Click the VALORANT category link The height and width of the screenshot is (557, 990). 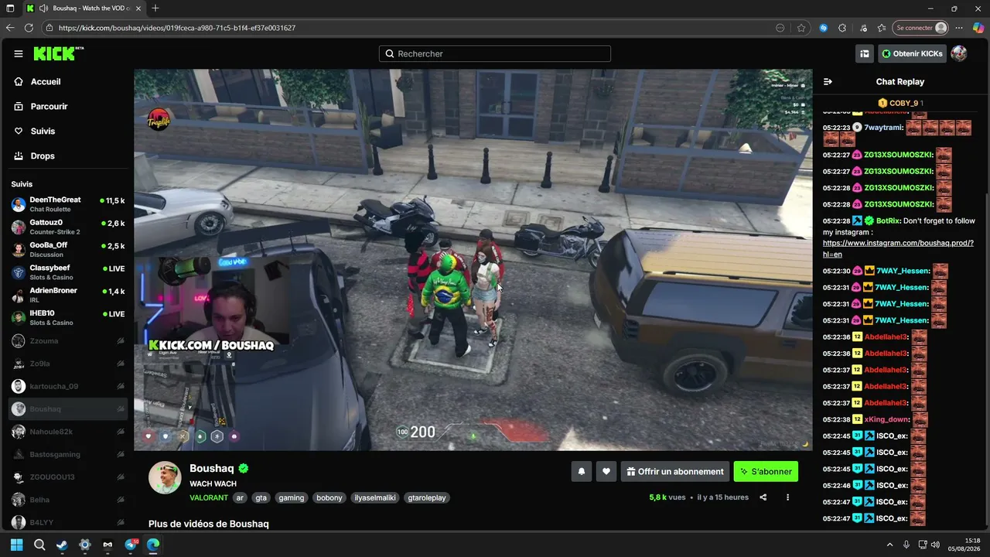(x=209, y=498)
